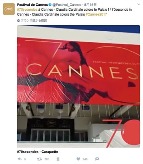Click the #70secondes - Casquette video title
The width and height of the screenshot is (143, 164).
coord(38,152)
